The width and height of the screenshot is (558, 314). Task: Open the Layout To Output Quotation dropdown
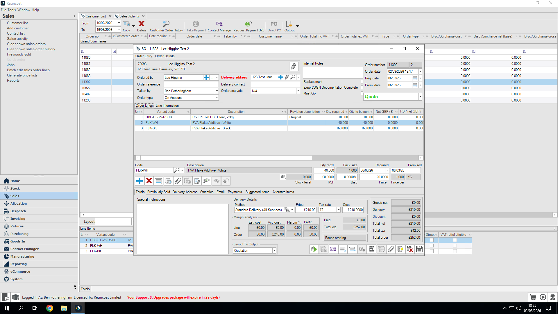(x=274, y=251)
